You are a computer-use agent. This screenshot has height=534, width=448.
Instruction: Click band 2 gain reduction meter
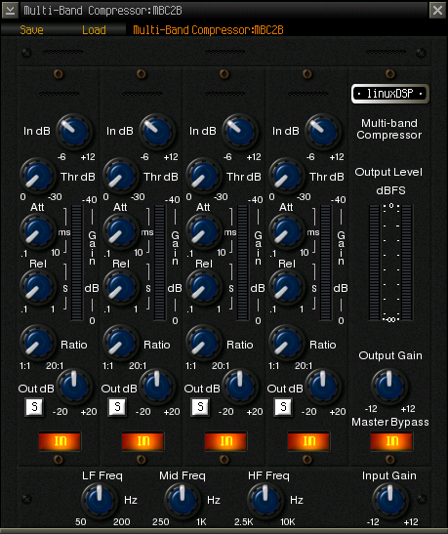pyautogui.click(x=160, y=263)
